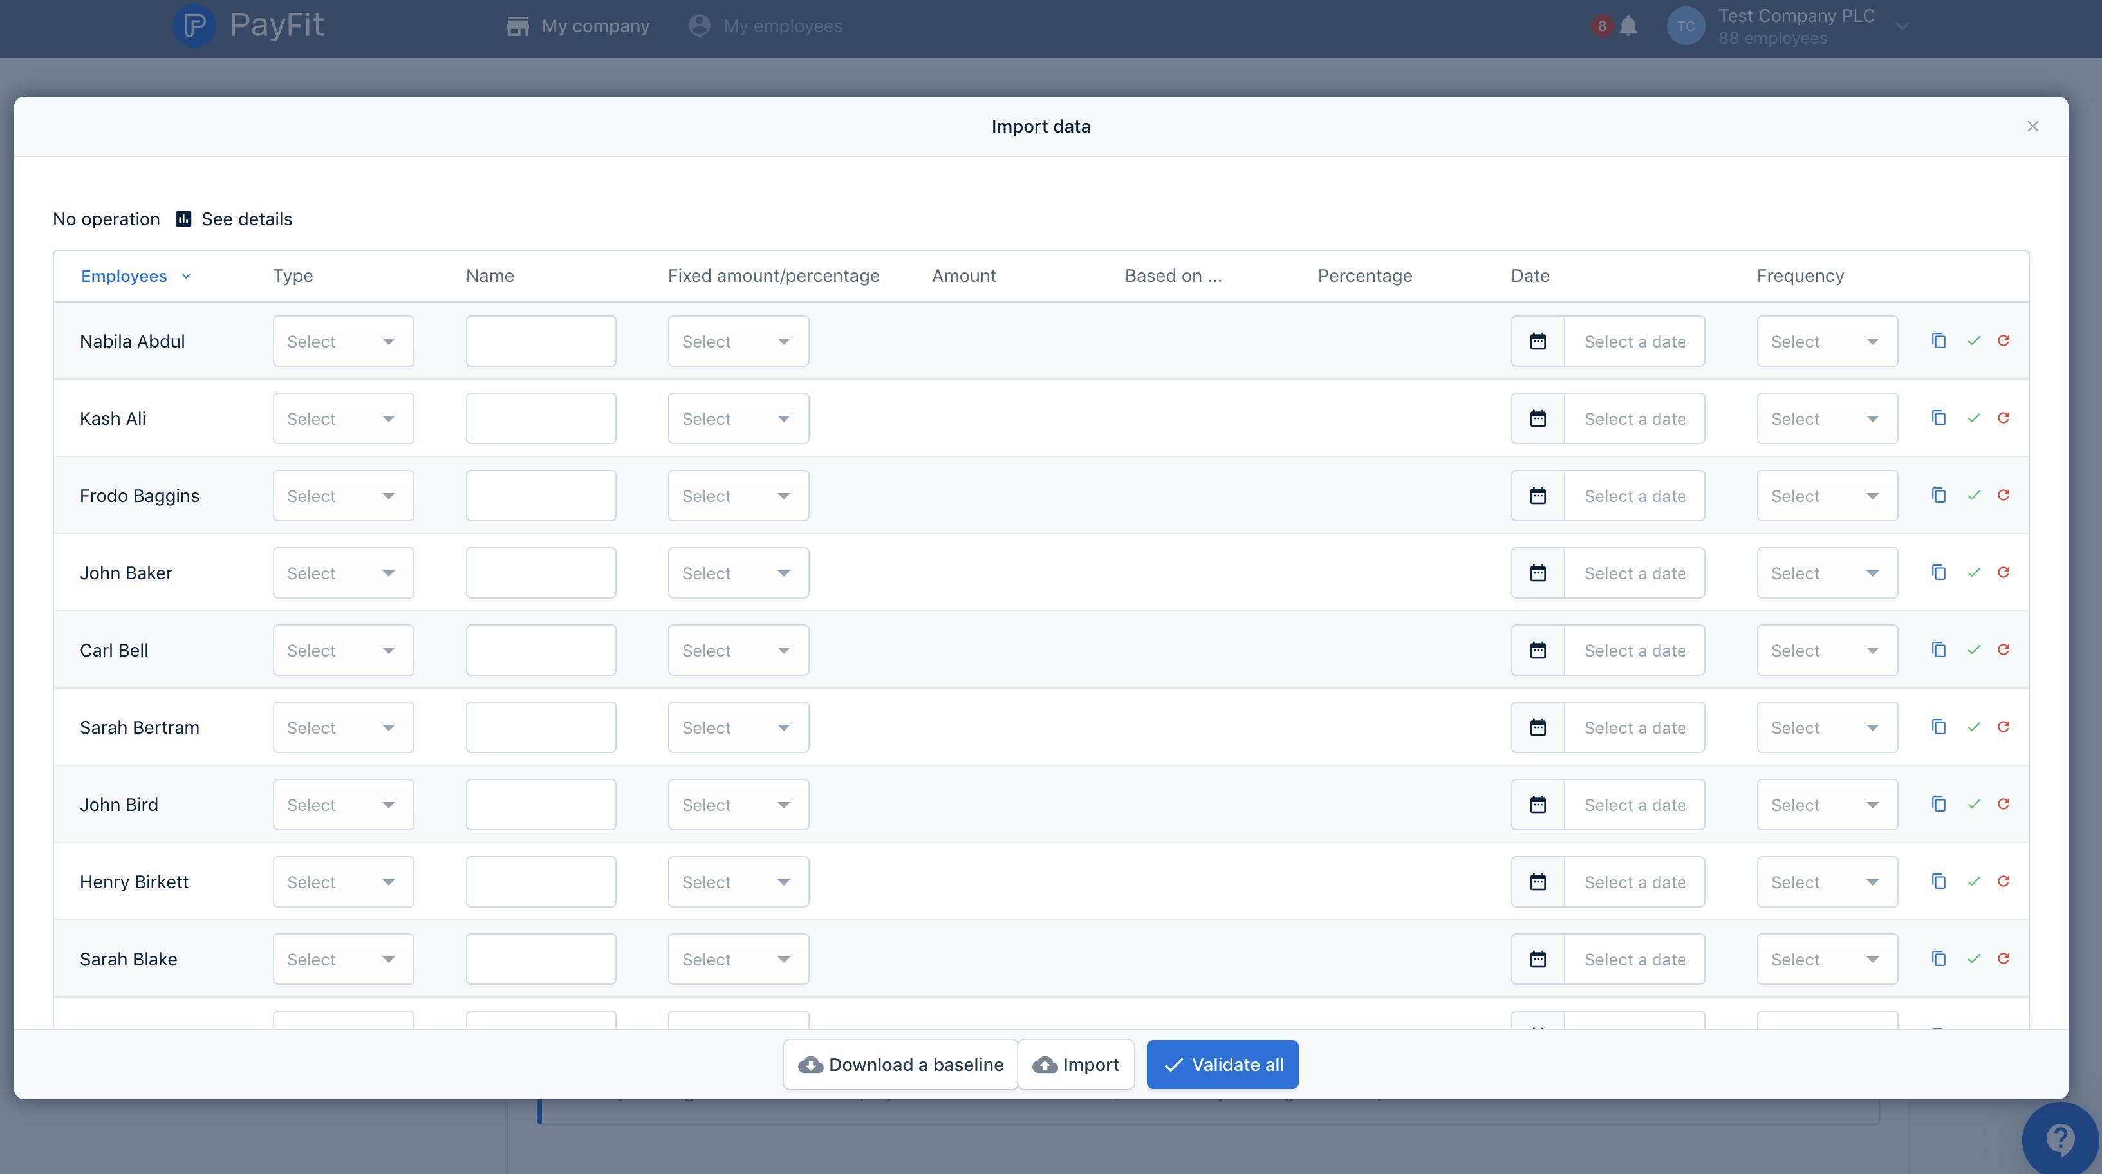
Task: Click employee name Henry Birkett
Action: [x=134, y=882]
